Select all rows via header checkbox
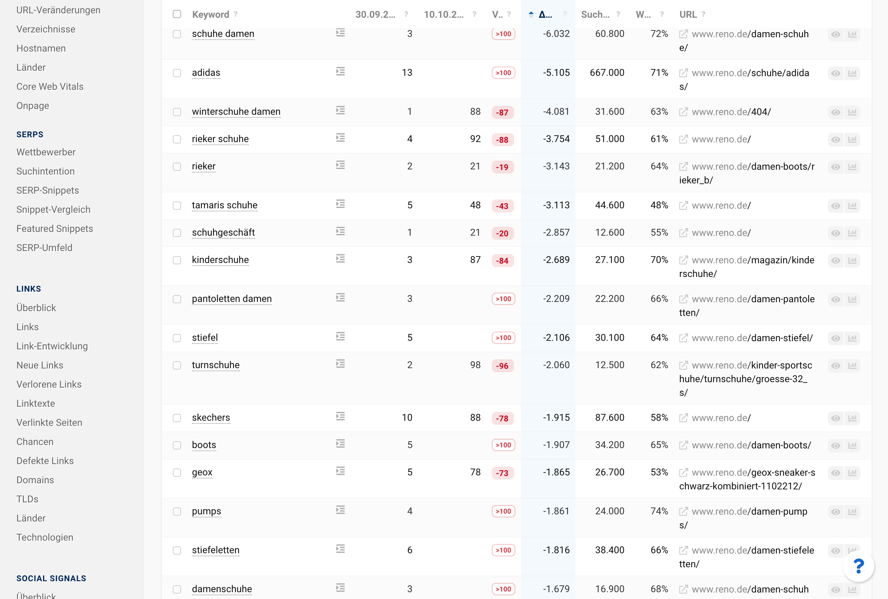The image size is (888, 599). click(177, 14)
